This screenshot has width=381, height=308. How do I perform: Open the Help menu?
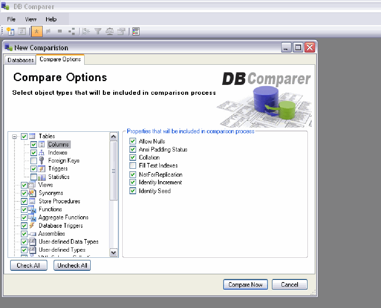point(51,19)
